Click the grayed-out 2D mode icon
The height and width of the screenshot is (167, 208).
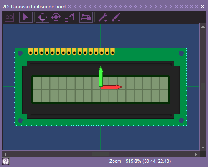click(9, 17)
